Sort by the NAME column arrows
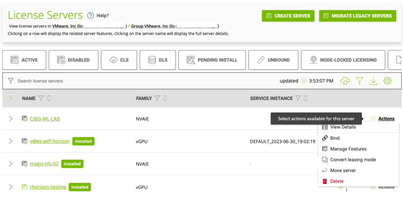Viewport: 403px width, 198px height. (49, 98)
